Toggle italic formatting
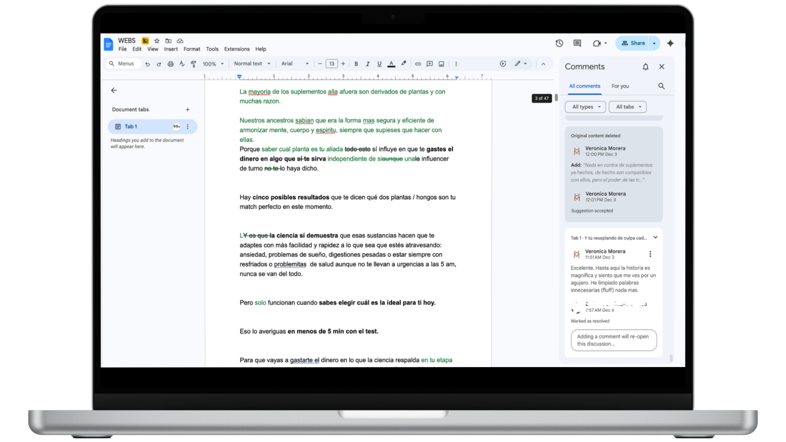786x442 pixels. pos(368,64)
